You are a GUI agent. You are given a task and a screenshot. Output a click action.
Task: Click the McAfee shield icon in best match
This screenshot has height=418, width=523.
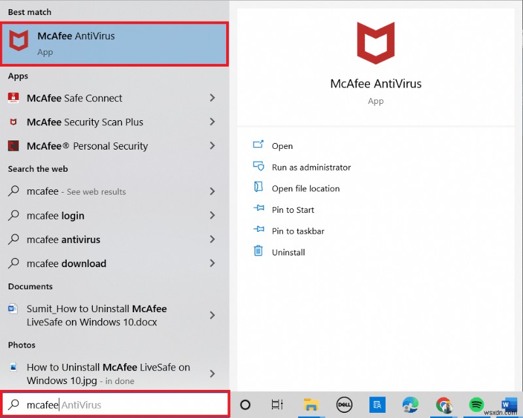pyautogui.click(x=19, y=40)
